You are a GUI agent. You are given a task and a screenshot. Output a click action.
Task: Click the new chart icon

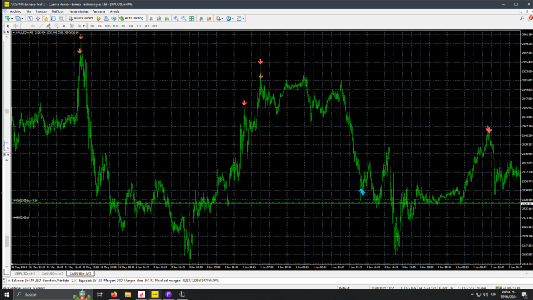(x=7, y=19)
